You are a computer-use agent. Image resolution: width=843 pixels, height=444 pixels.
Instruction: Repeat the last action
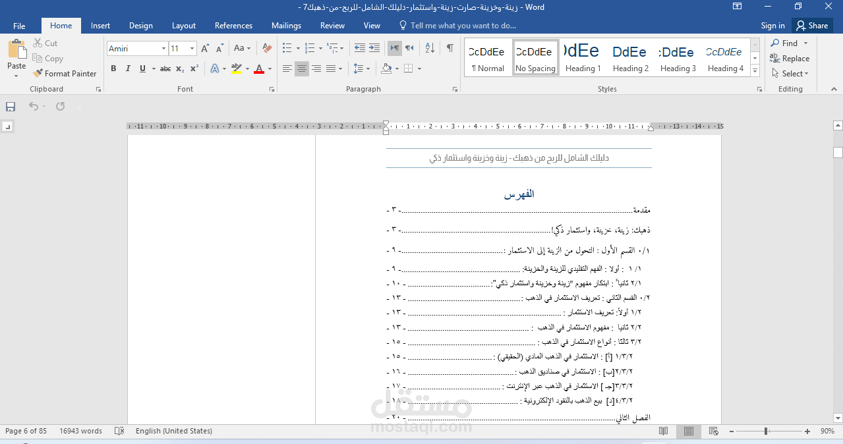click(61, 106)
